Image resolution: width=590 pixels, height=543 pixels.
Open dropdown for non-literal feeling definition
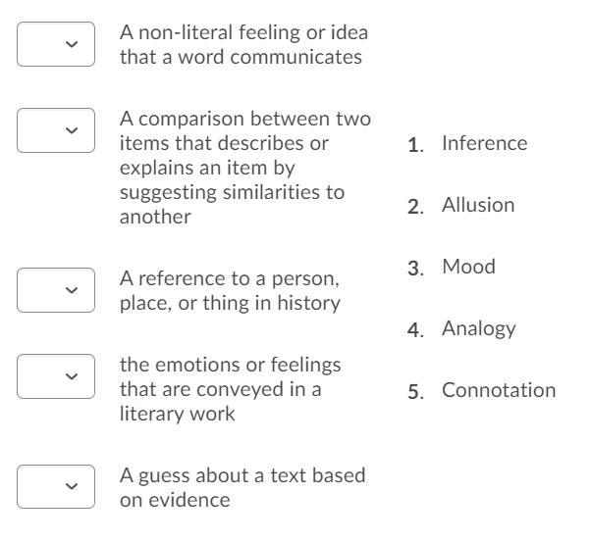(56, 44)
